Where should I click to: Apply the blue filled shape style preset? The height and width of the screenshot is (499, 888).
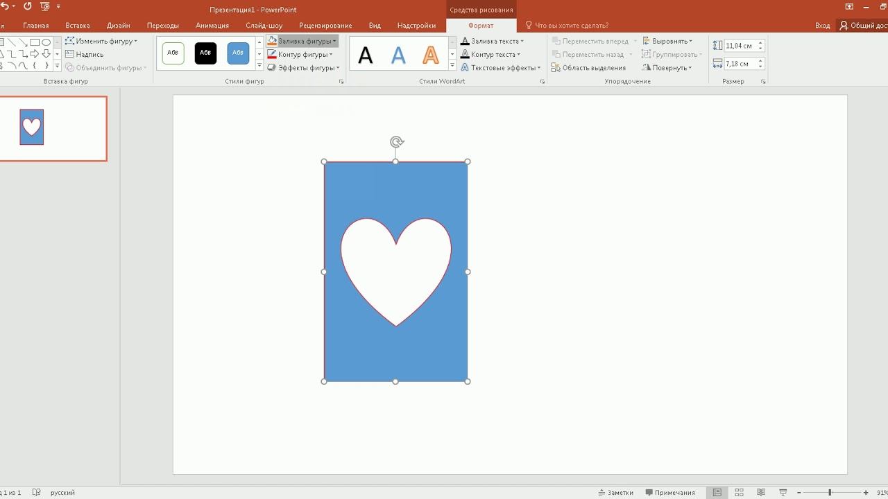pos(238,53)
